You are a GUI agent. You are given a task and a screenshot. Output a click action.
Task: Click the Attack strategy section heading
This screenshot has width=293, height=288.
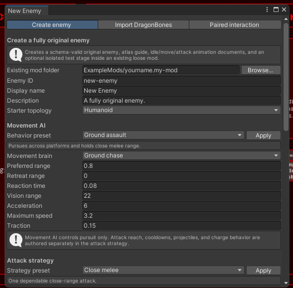coord(30,261)
